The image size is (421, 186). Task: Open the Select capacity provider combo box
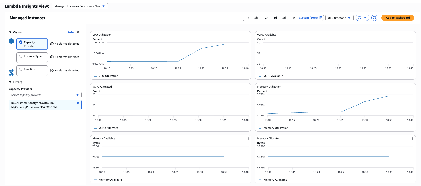[x=45, y=95]
